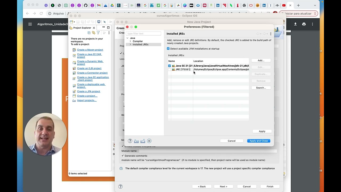Cancel the New Java Project wizard

[x=247, y=186]
